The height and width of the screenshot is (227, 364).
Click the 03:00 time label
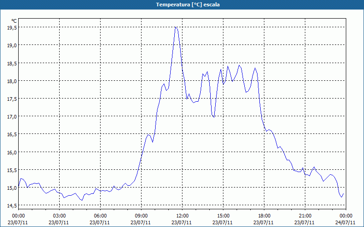click(59, 216)
